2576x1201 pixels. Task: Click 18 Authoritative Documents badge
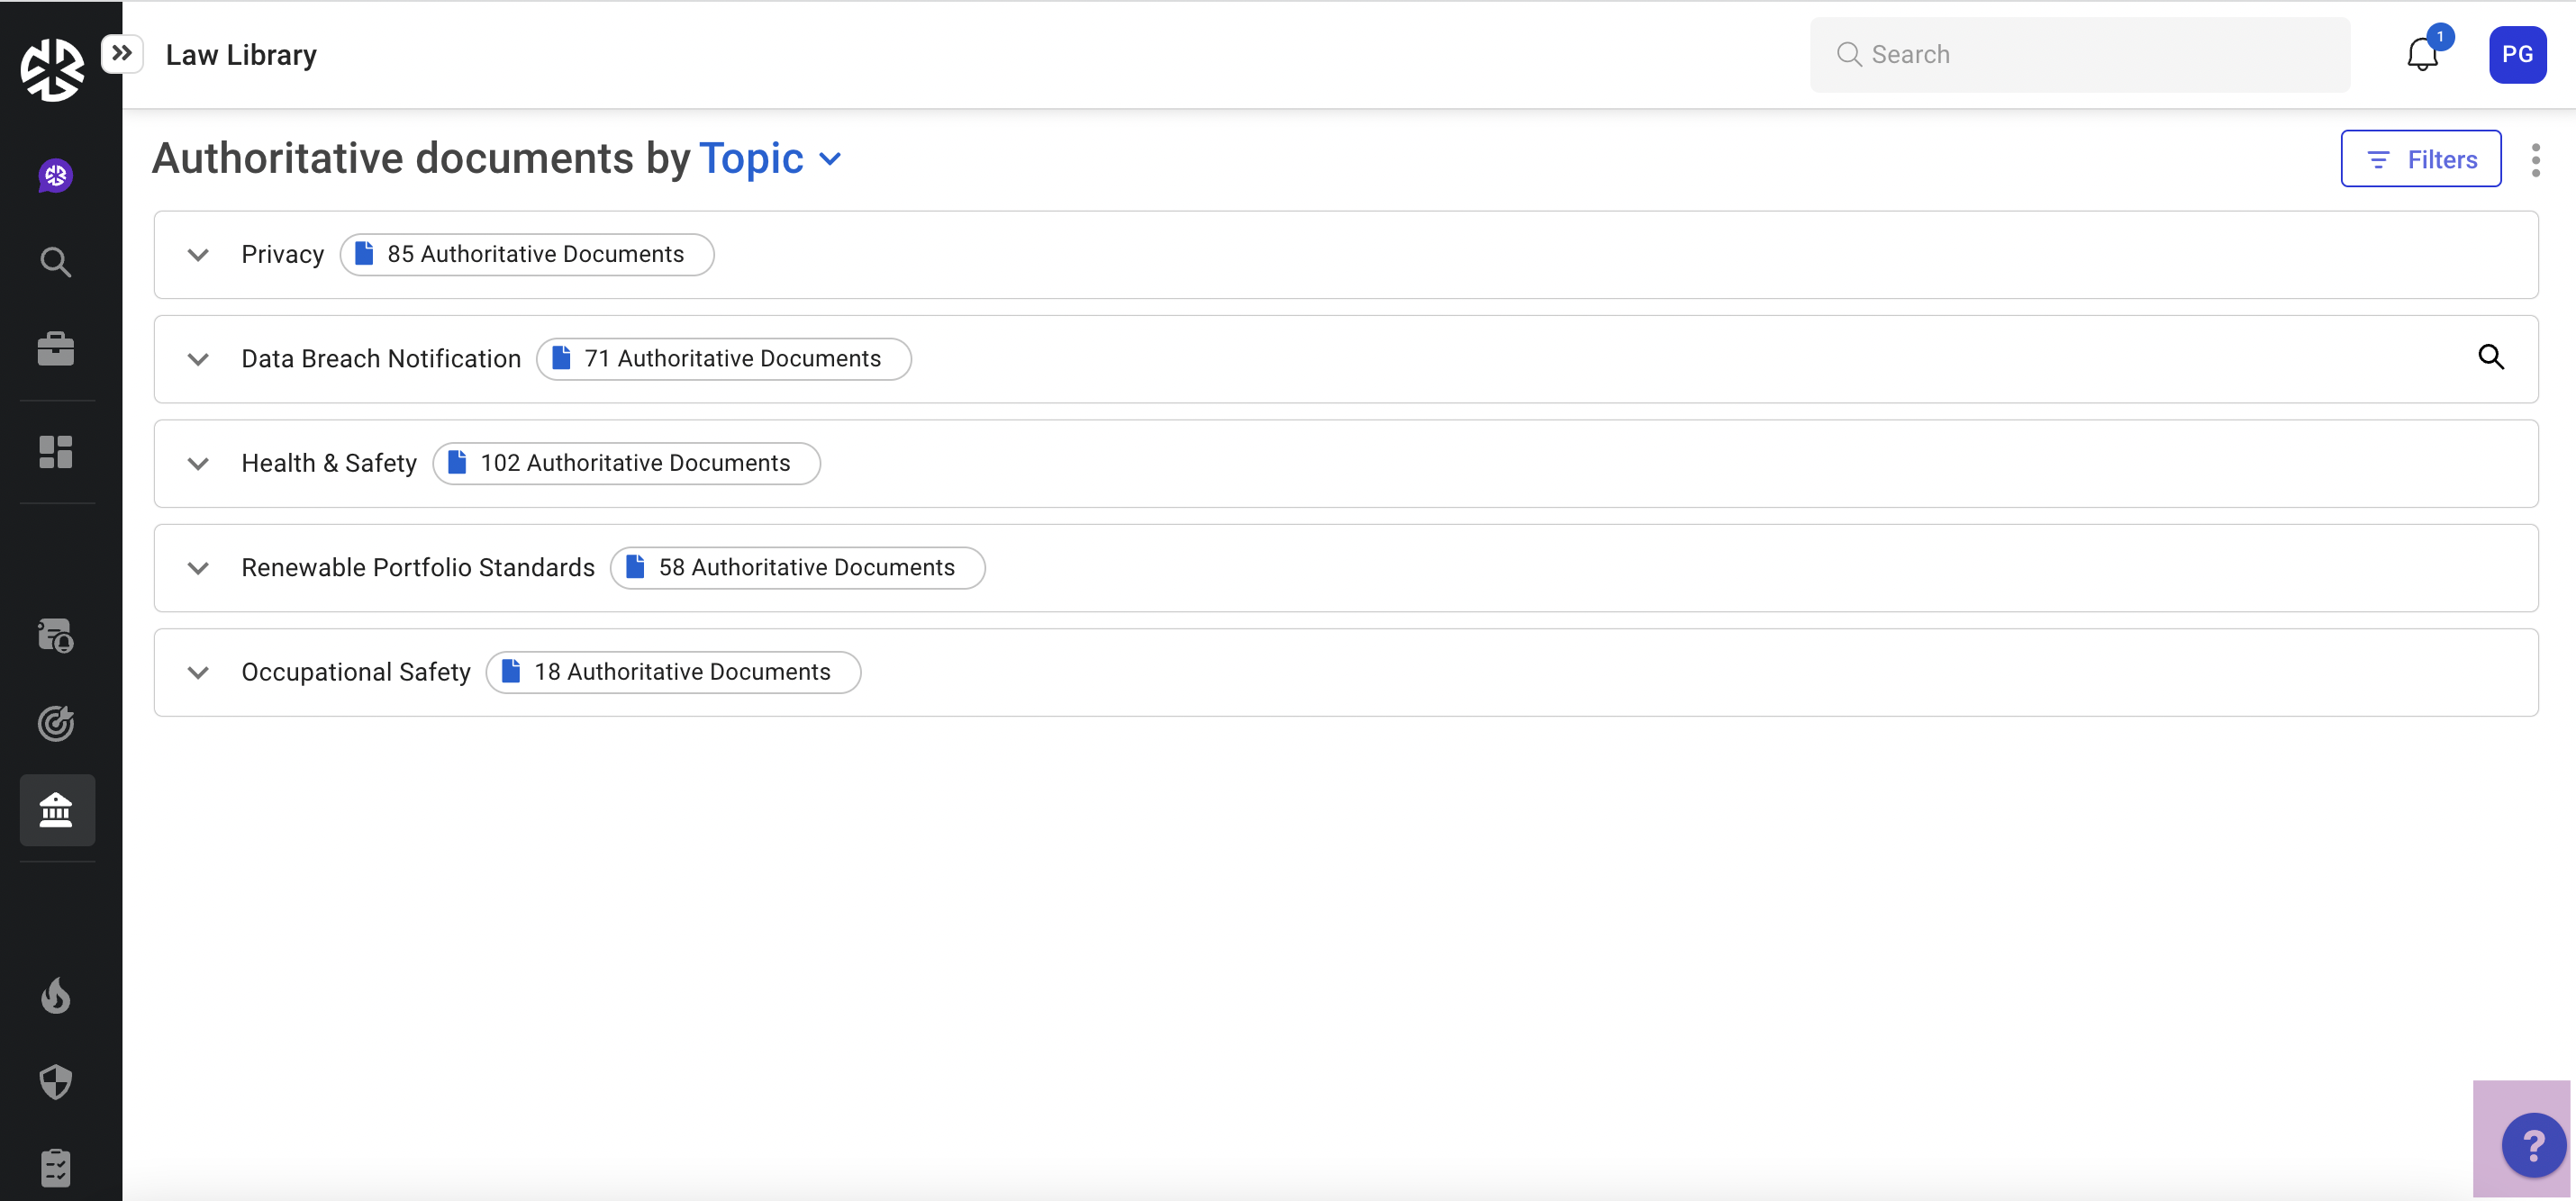tap(673, 673)
